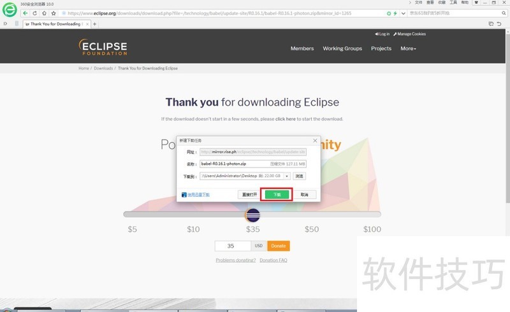Open the 工具 menu

[453, 3]
